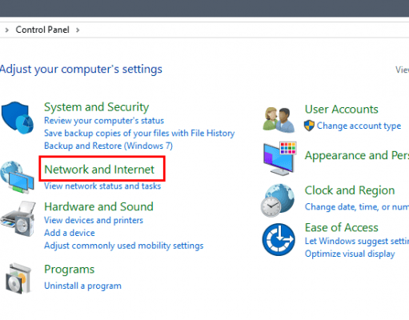
Task: Open Adjust commonly used mobility settings
Action: tap(124, 246)
